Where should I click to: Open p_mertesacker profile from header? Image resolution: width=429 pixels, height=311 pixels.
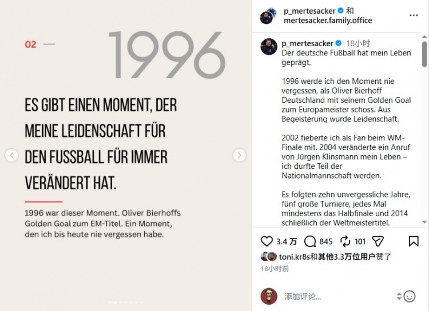pos(309,11)
